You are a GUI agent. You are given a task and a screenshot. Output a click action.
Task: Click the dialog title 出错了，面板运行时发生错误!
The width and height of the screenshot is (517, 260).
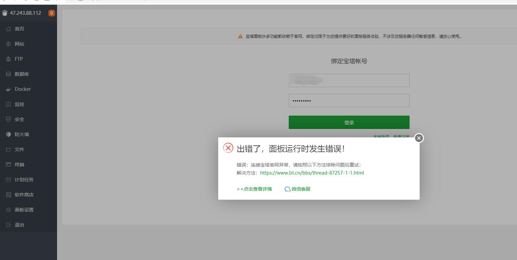coord(291,149)
